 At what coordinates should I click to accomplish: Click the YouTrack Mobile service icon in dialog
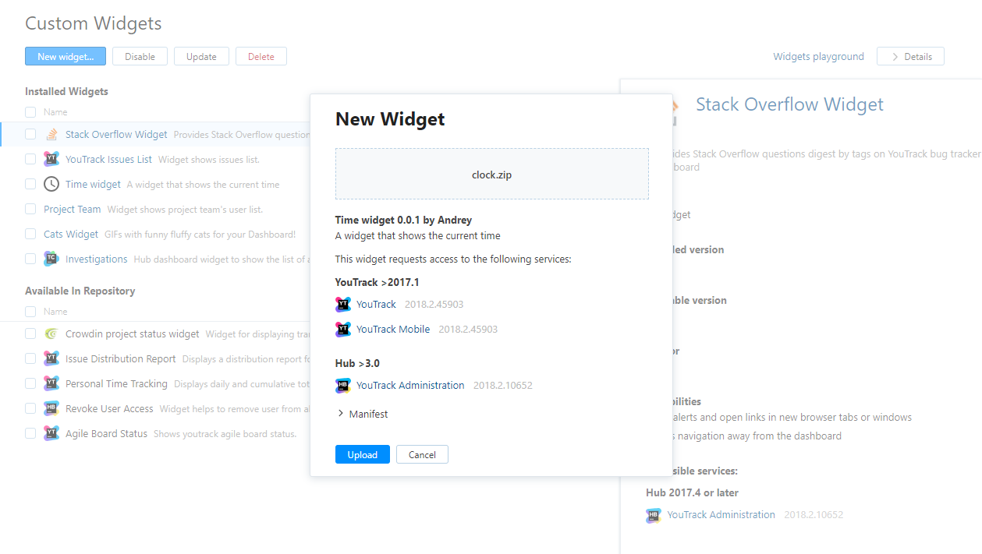[343, 330]
